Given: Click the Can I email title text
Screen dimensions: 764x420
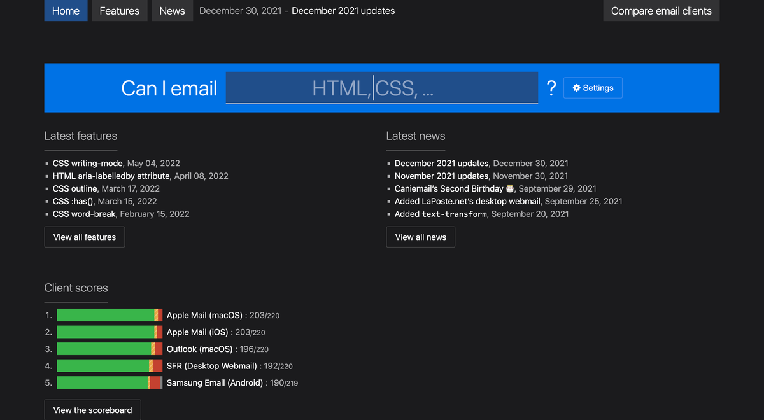Looking at the screenshot, I should point(169,88).
